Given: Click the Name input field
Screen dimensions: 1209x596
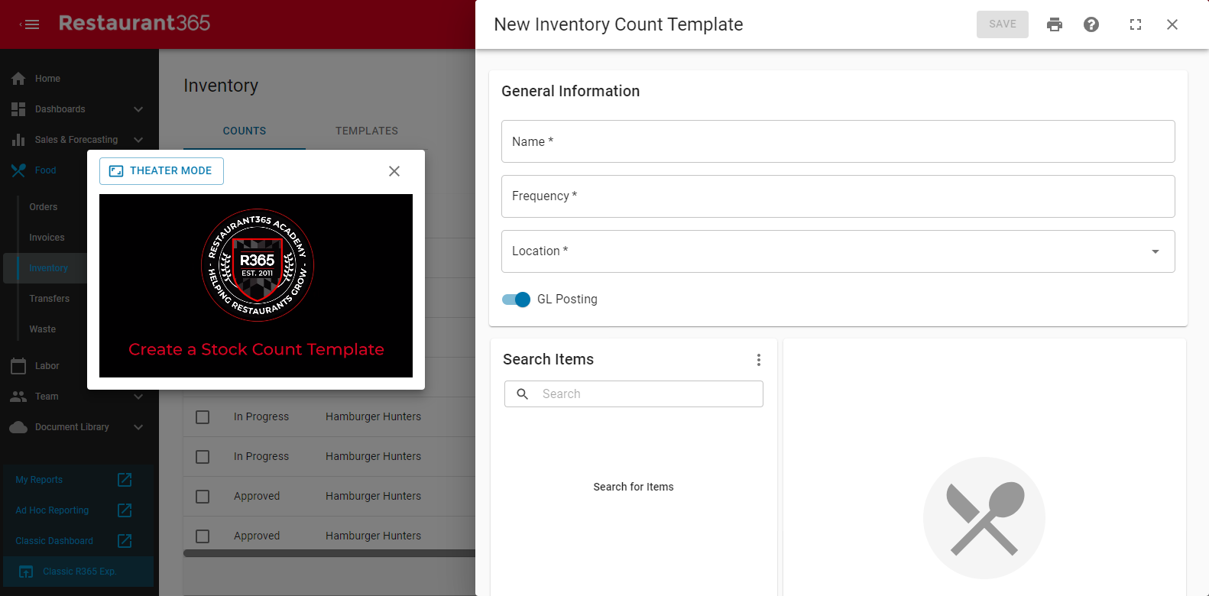Looking at the screenshot, I should click(x=838, y=141).
